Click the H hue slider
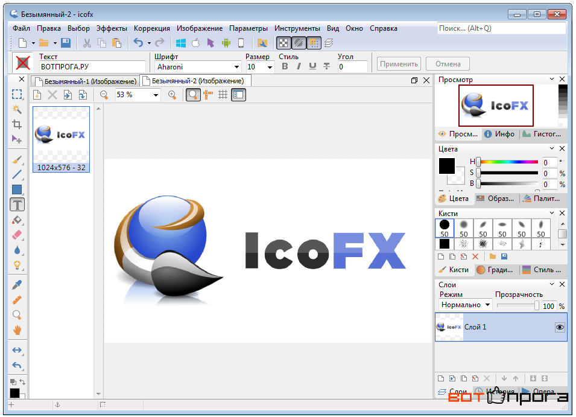576x417 pixels. click(x=508, y=162)
